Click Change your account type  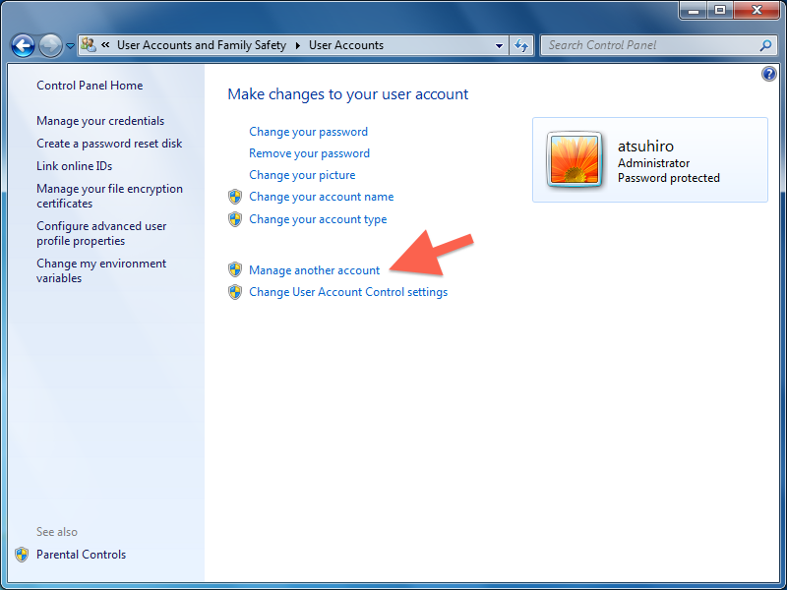[318, 219]
